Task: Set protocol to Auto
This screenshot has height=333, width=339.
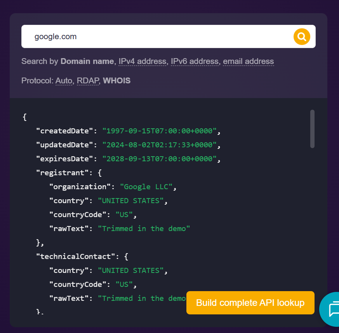Action: [64, 81]
